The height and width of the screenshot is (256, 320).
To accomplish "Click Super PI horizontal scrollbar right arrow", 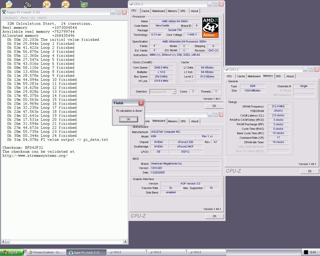I will click(125, 241).
